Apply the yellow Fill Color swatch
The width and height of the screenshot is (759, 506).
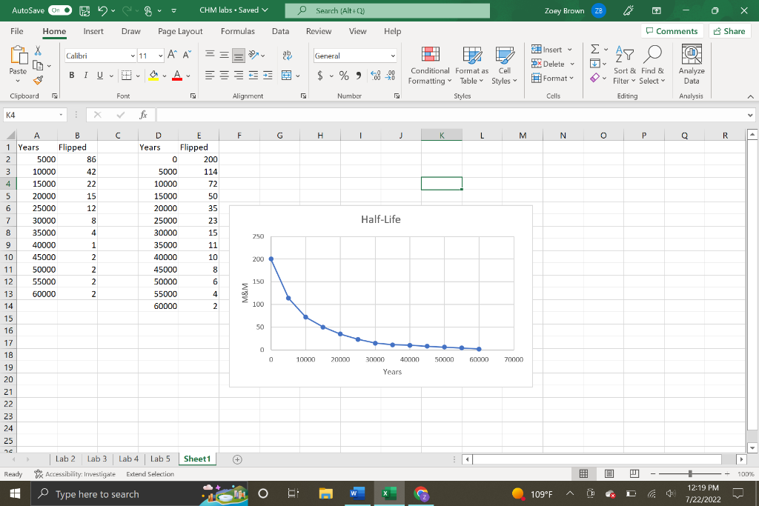[x=153, y=76]
